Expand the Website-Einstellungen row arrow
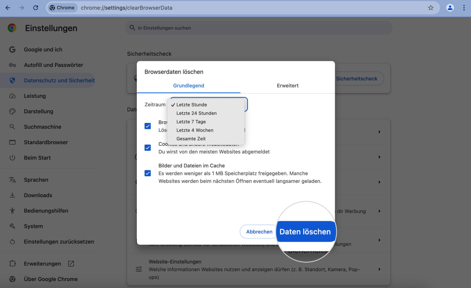Screen dimensions: 471x288 point(379,269)
